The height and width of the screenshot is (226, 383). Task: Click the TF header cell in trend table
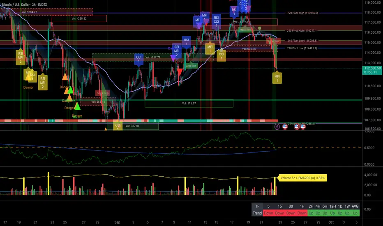257,206
